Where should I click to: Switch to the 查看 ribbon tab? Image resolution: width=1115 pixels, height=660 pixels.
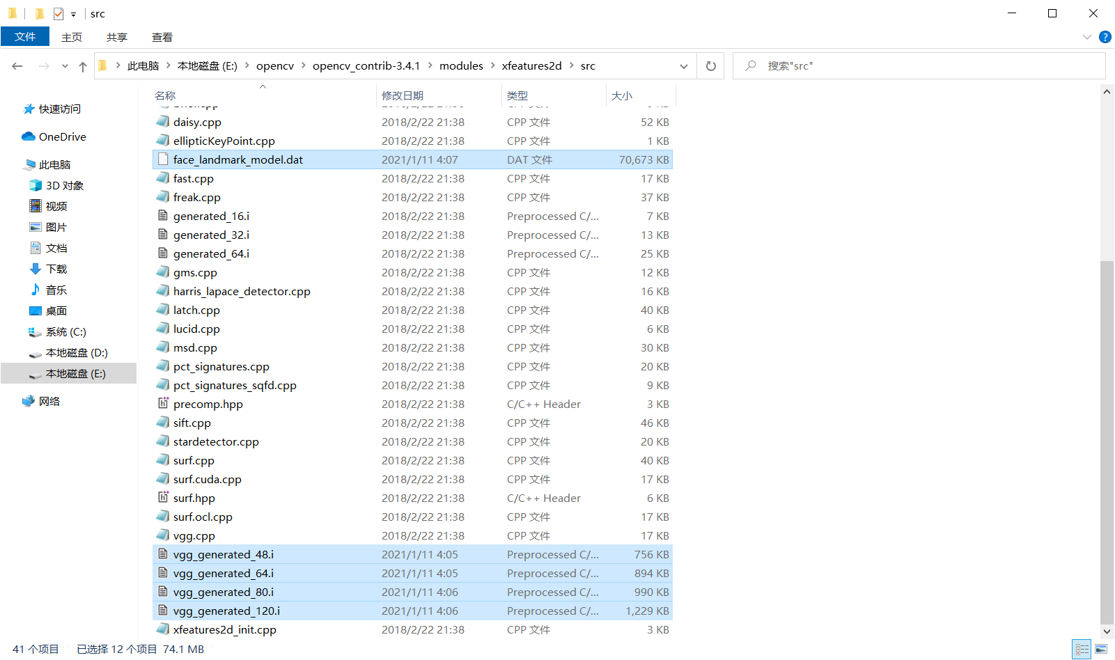pos(162,36)
